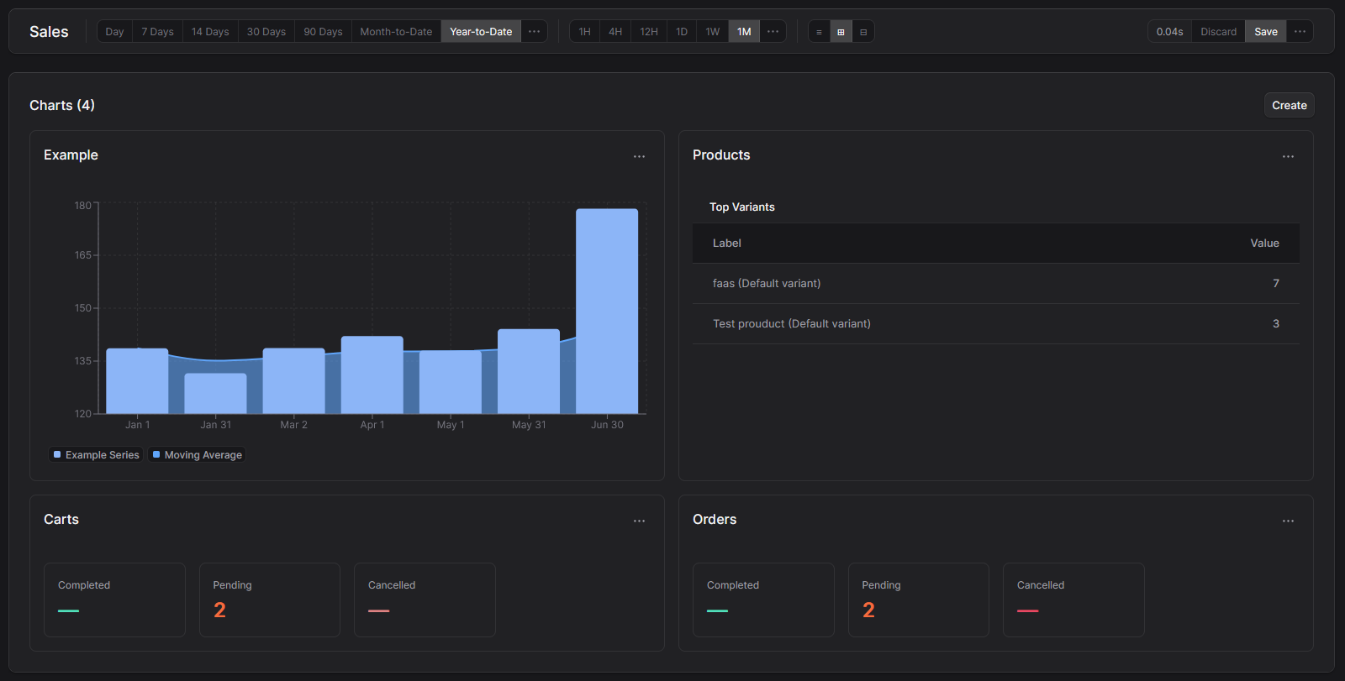This screenshot has height=681, width=1345.
Task: Open the ellipsis menu beside Save
Action: tap(1300, 32)
